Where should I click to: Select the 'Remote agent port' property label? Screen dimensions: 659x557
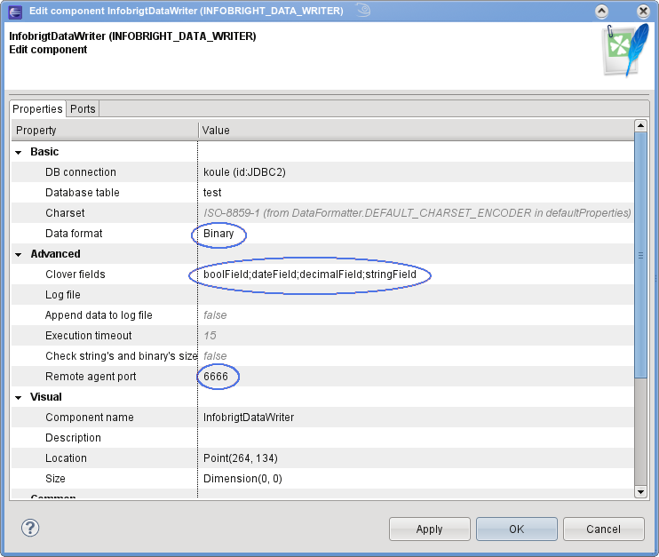pyautogui.click(x=91, y=377)
